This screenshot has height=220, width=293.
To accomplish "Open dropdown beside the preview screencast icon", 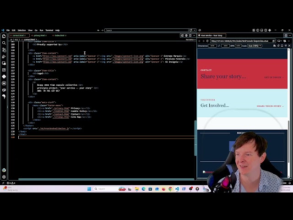I will tap(281, 41).
